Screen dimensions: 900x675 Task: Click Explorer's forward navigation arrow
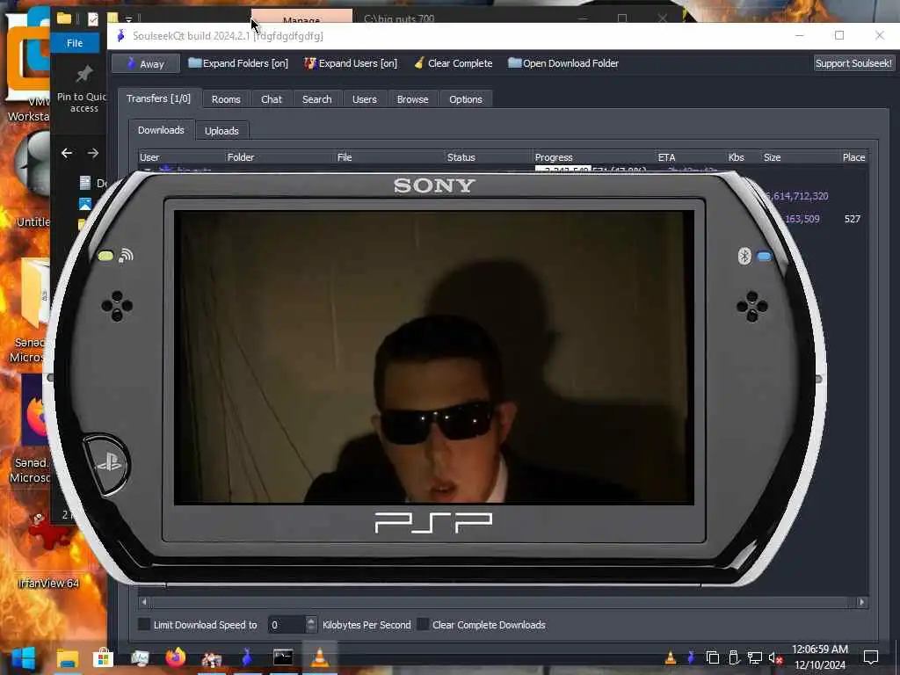click(x=93, y=153)
